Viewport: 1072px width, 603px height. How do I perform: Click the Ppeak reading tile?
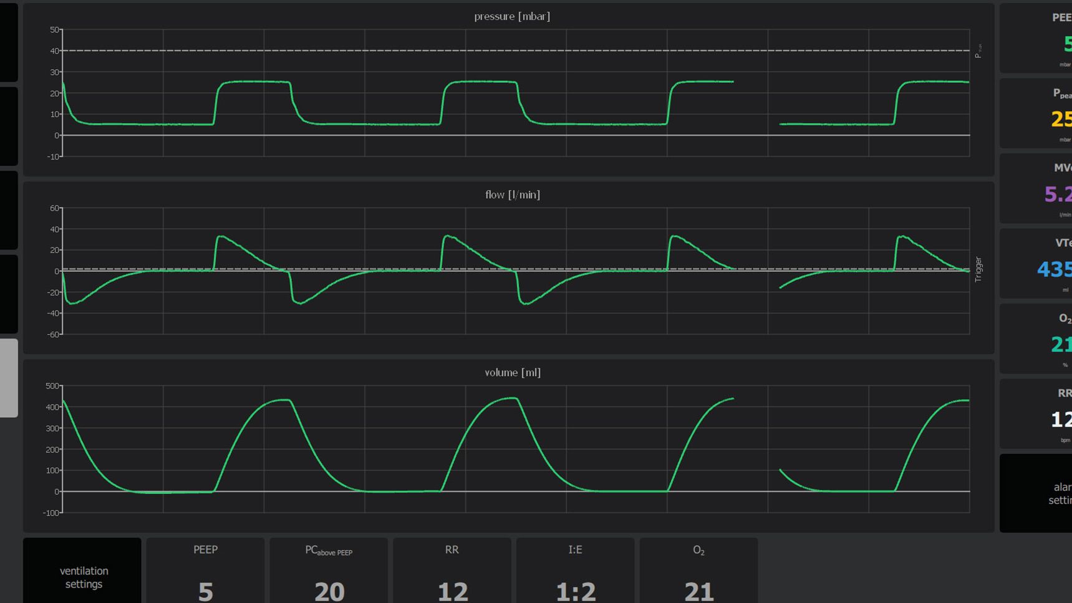coord(1035,113)
